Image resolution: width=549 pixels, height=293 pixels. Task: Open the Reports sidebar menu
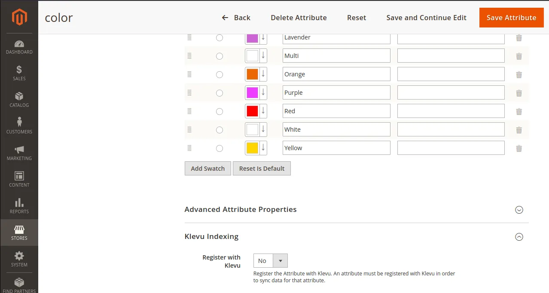click(19, 206)
